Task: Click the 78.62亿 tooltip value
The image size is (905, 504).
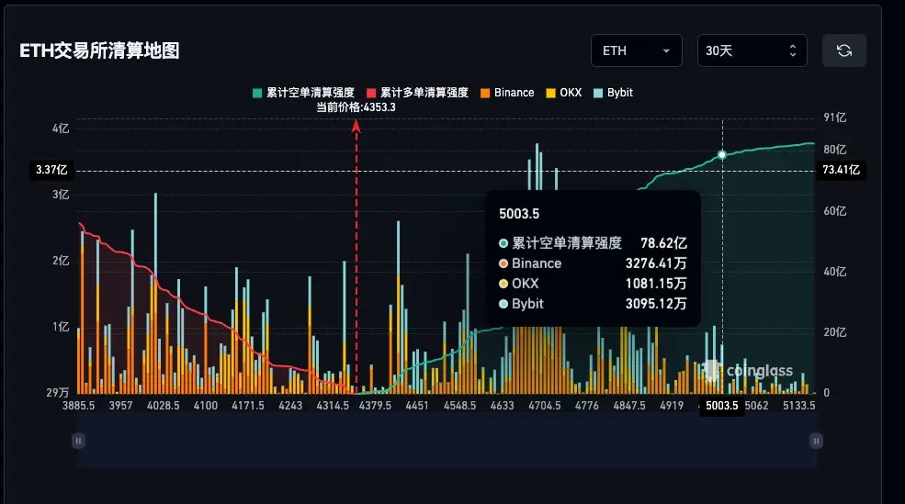Action: coord(663,242)
